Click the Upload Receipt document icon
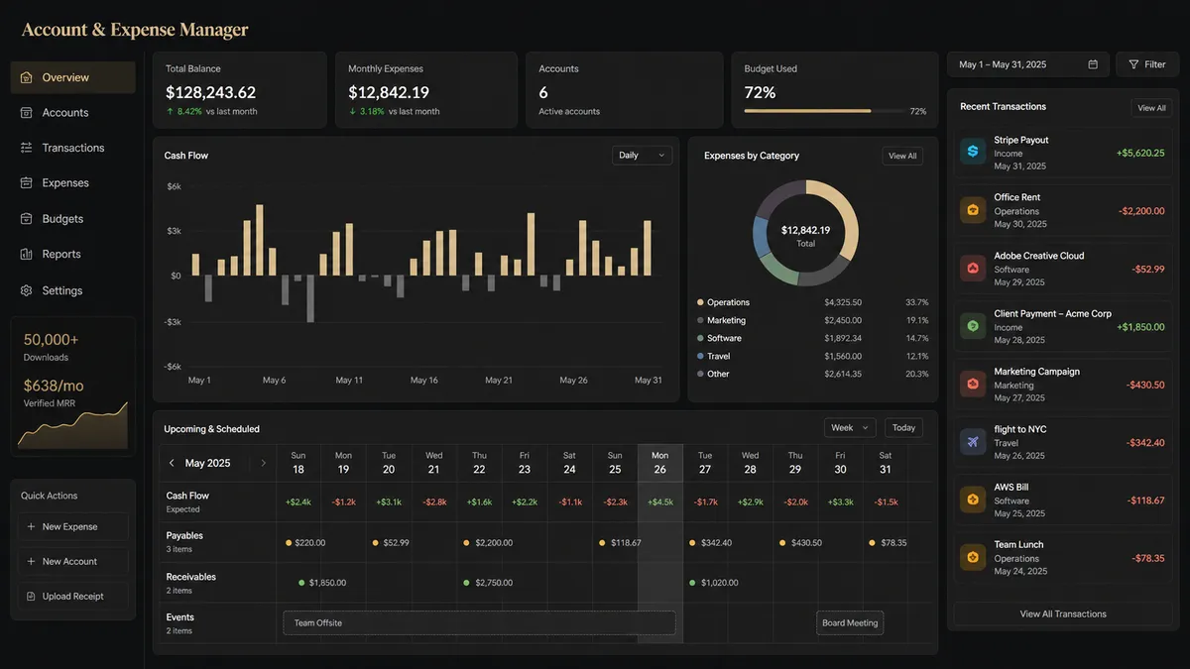 [31, 597]
